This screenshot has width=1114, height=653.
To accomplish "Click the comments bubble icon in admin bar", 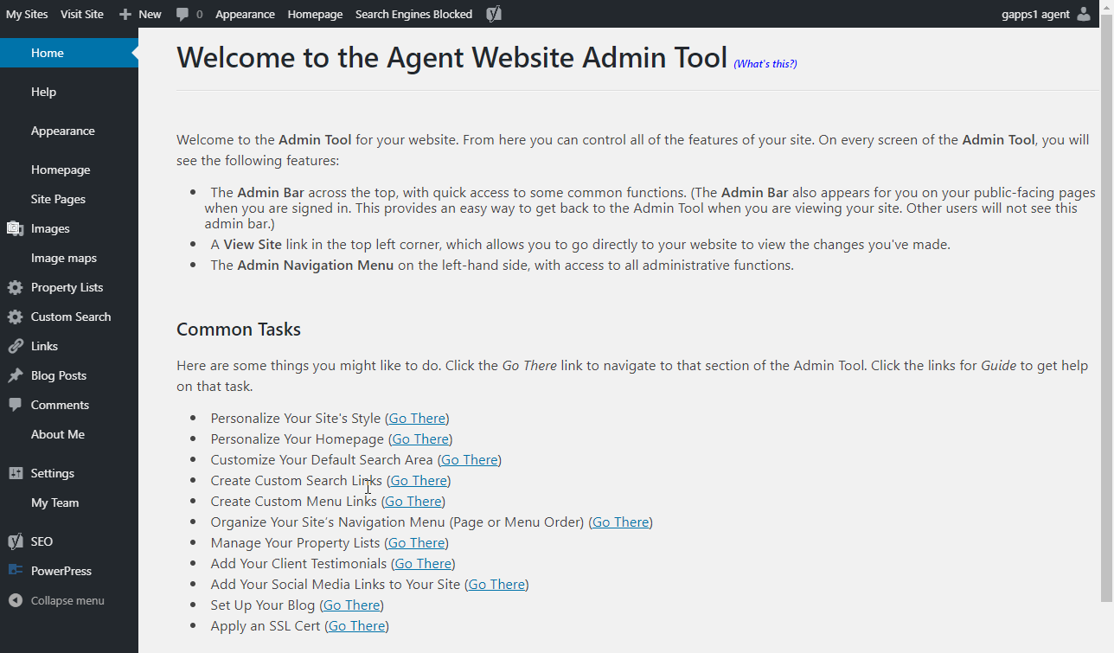I will [182, 14].
